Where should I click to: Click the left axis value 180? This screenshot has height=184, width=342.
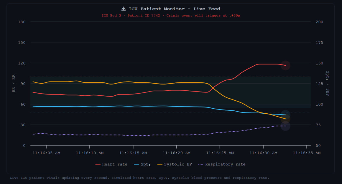[22, 22]
